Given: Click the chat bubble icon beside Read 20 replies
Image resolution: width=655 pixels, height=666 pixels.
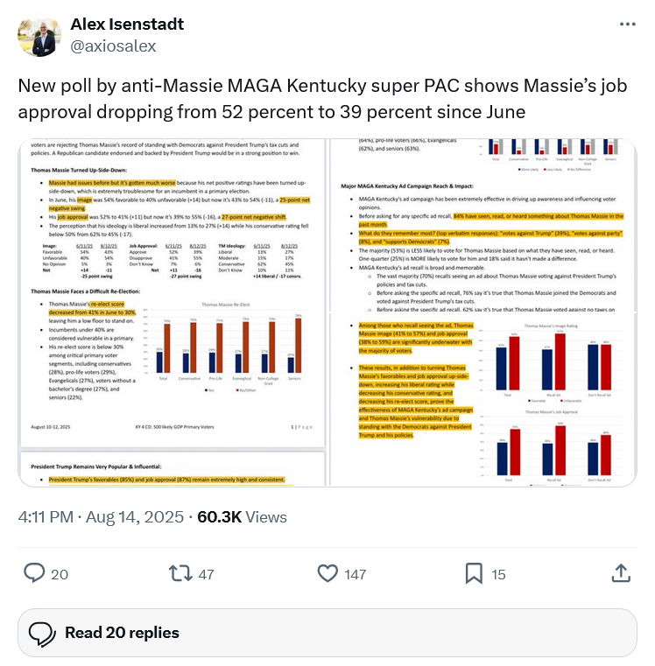Looking at the screenshot, I should pyautogui.click(x=43, y=633).
